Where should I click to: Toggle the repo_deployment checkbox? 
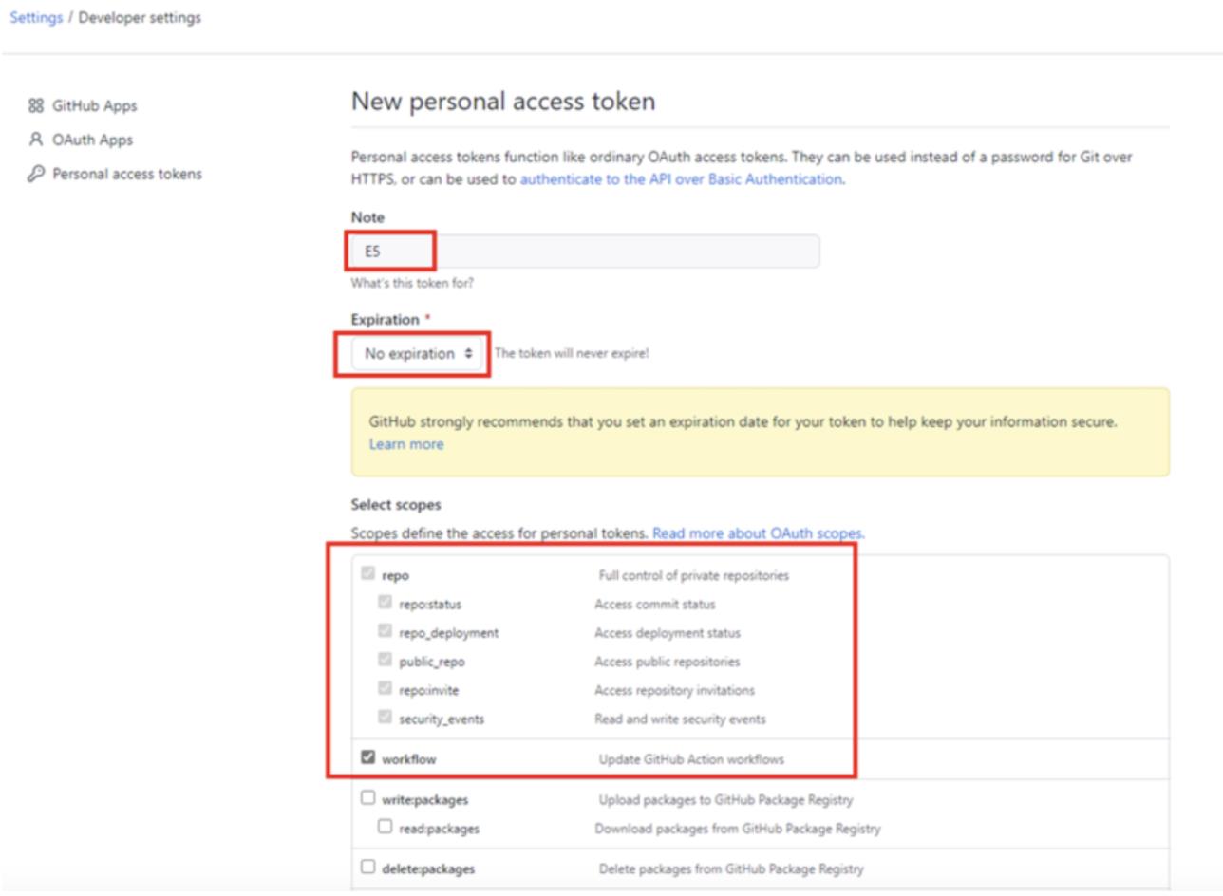pyautogui.click(x=385, y=631)
